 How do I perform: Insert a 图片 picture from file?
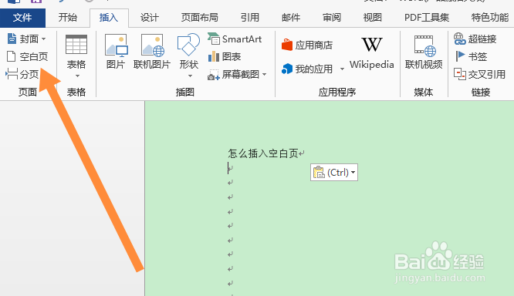[116, 52]
